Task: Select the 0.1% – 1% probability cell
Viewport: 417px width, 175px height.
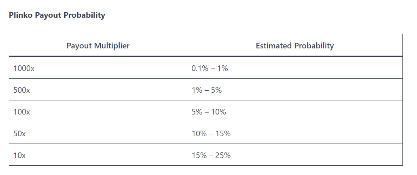Action: tap(295, 68)
